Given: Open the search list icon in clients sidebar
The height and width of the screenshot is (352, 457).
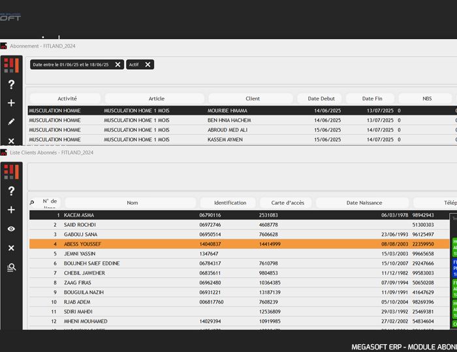Looking at the screenshot, I should [x=11, y=267].
